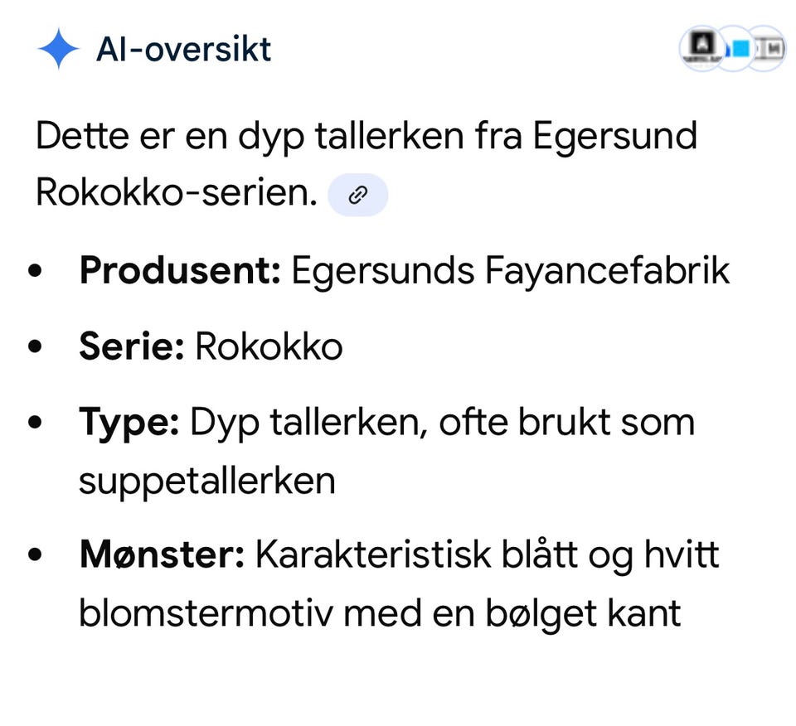The image size is (796, 726).
Task: Click the bold Serie: label
Action: click(132, 346)
